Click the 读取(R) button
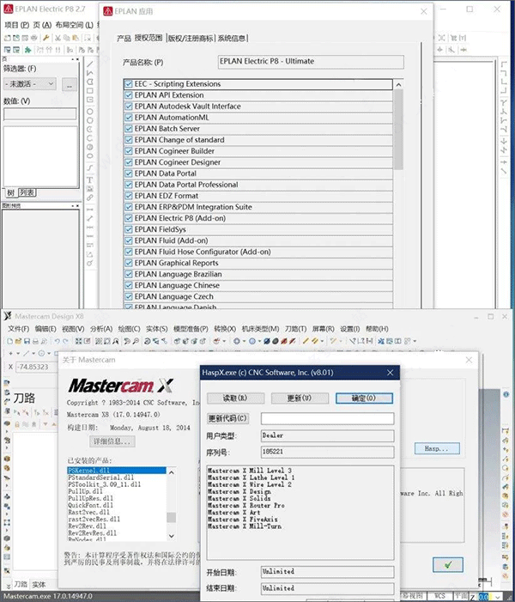 [x=235, y=398]
